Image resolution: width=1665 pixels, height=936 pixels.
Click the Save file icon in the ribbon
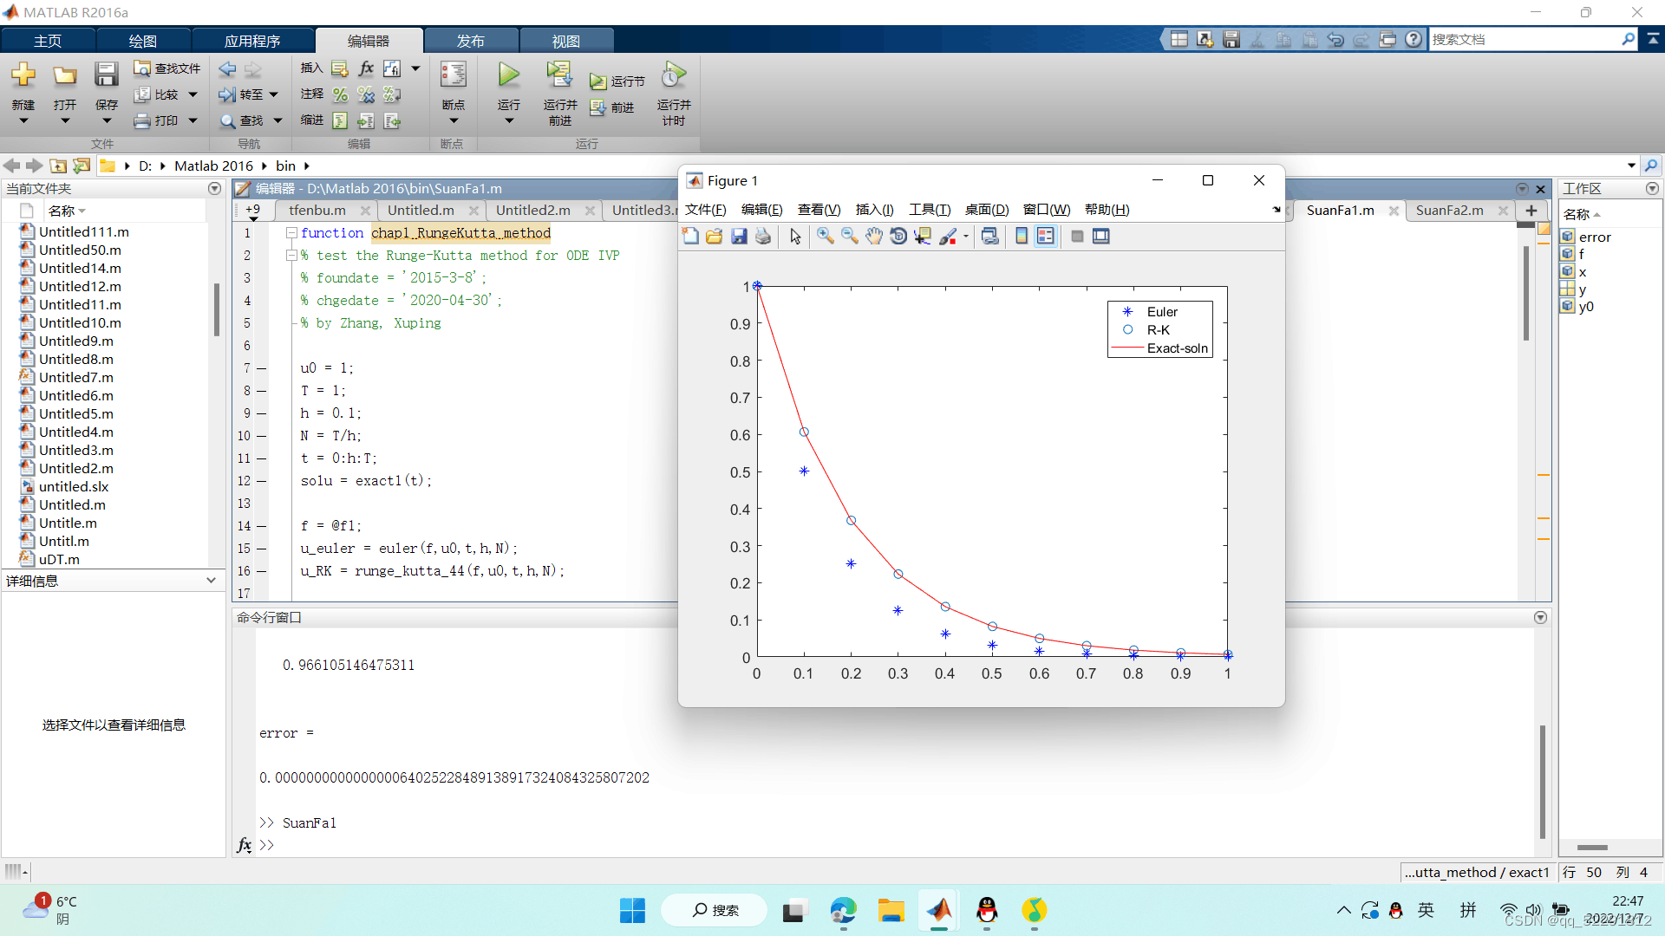point(106,75)
